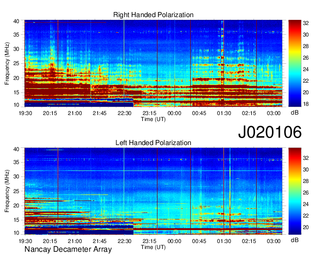The width and height of the screenshot is (314, 255).
Task: Click "21:45" tick under Right Handed plot
Action: [x=100, y=113]
